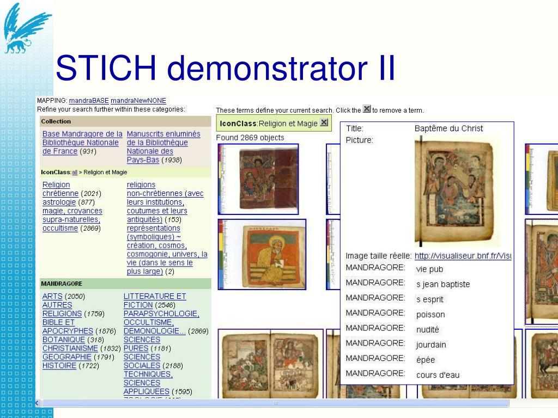558x418 pixels.
Task: Refine by Religion chrétienne
Action: (60, 189)
